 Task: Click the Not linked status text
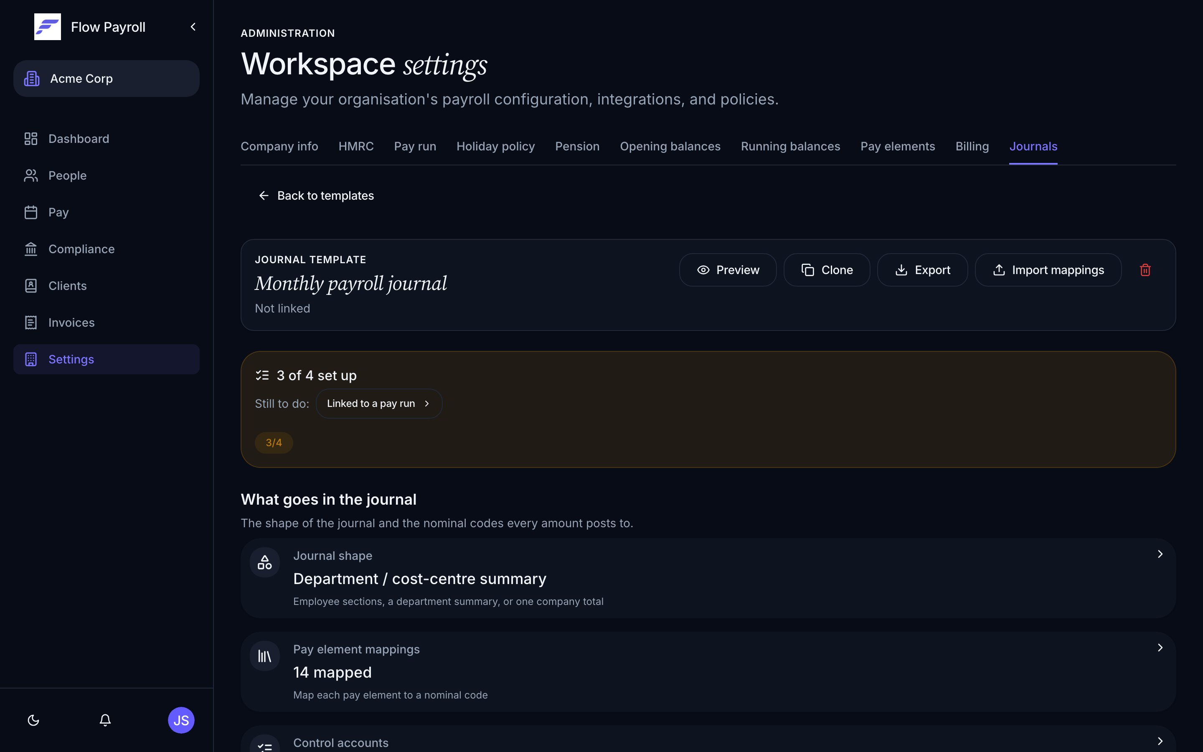[x=282, y=309]
